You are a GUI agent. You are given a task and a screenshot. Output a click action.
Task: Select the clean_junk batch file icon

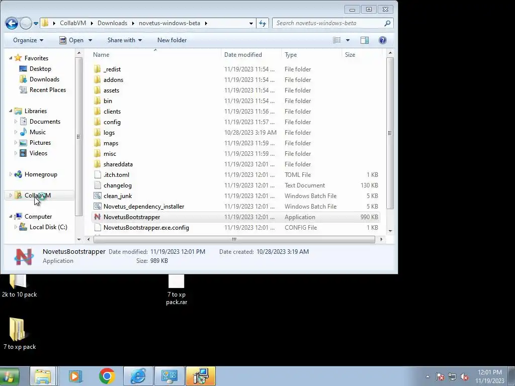point(97,196)
